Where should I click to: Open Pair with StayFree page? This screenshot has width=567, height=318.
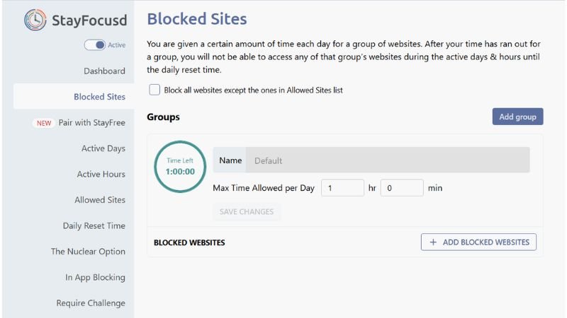(91, 122)
